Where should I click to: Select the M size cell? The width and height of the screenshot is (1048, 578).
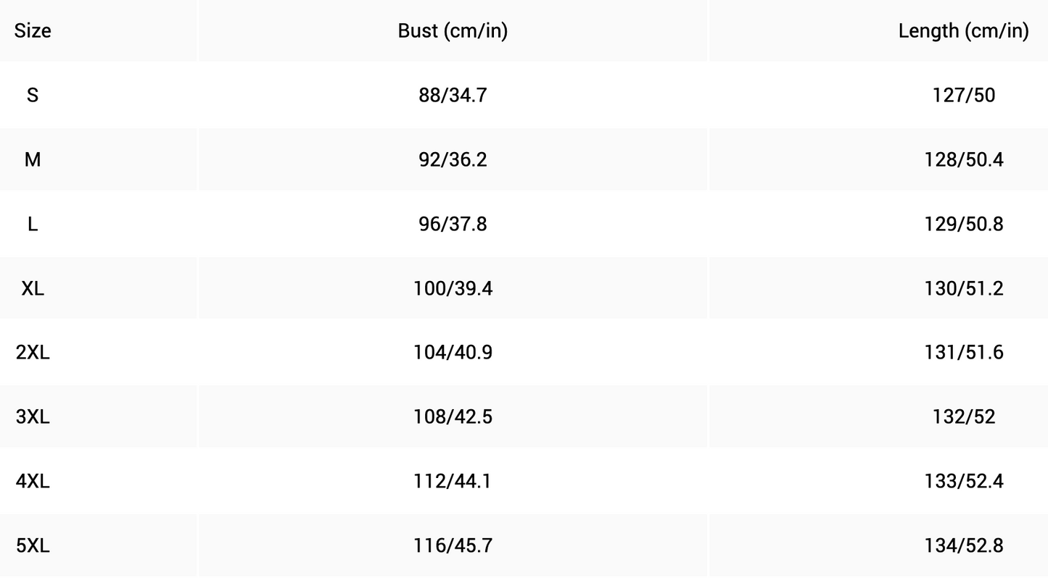33,159
